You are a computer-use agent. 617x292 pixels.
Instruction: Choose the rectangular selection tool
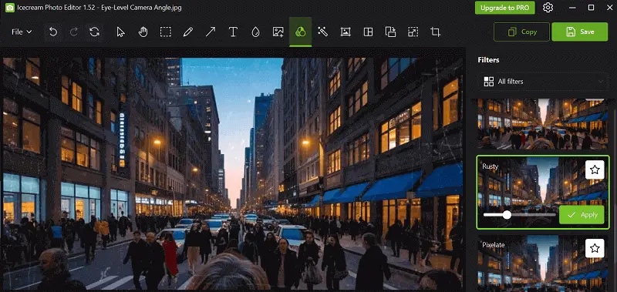click(166, 32)
